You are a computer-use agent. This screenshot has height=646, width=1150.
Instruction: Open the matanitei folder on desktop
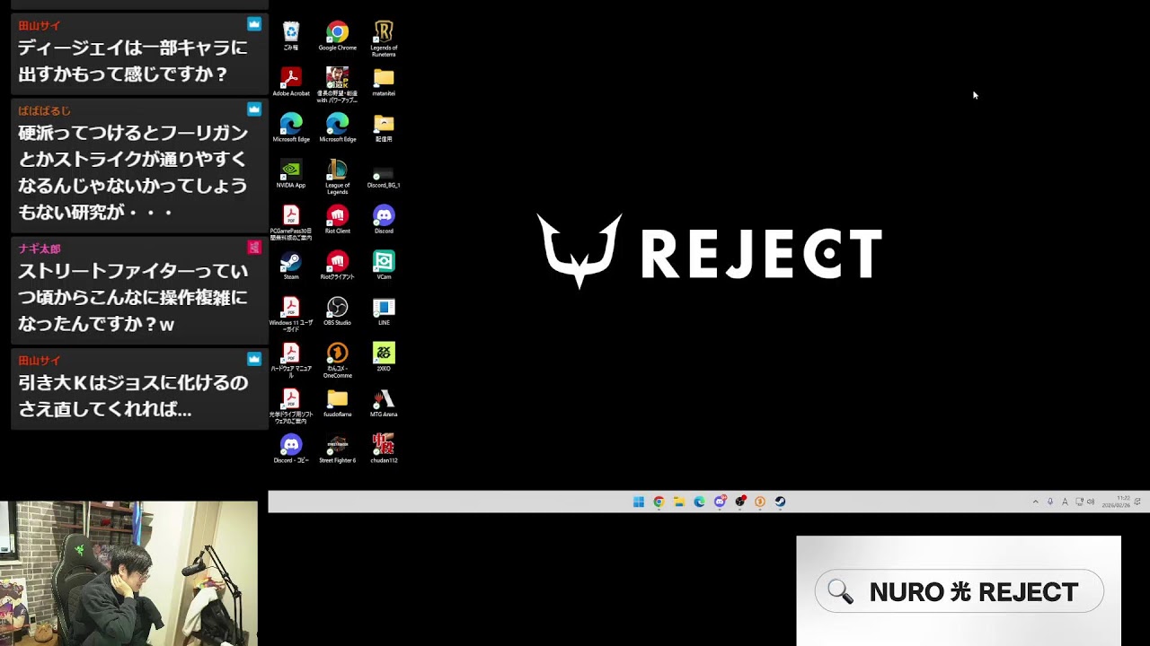384,82
